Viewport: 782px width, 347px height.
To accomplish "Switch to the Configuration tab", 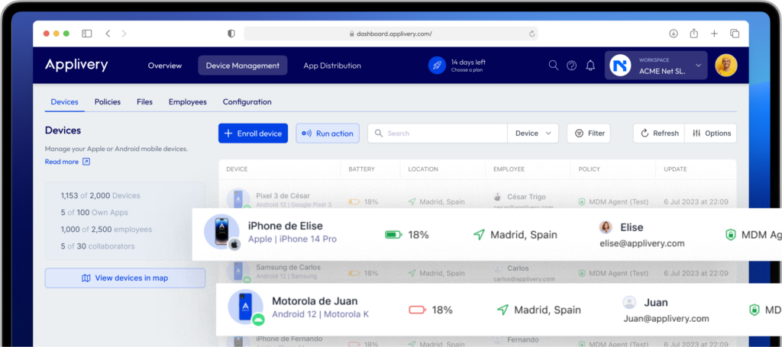I will (x=247, y=101).
